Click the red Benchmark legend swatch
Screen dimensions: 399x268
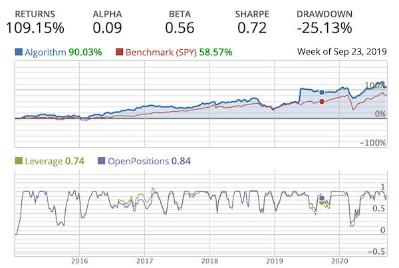(x=120, y=52)
